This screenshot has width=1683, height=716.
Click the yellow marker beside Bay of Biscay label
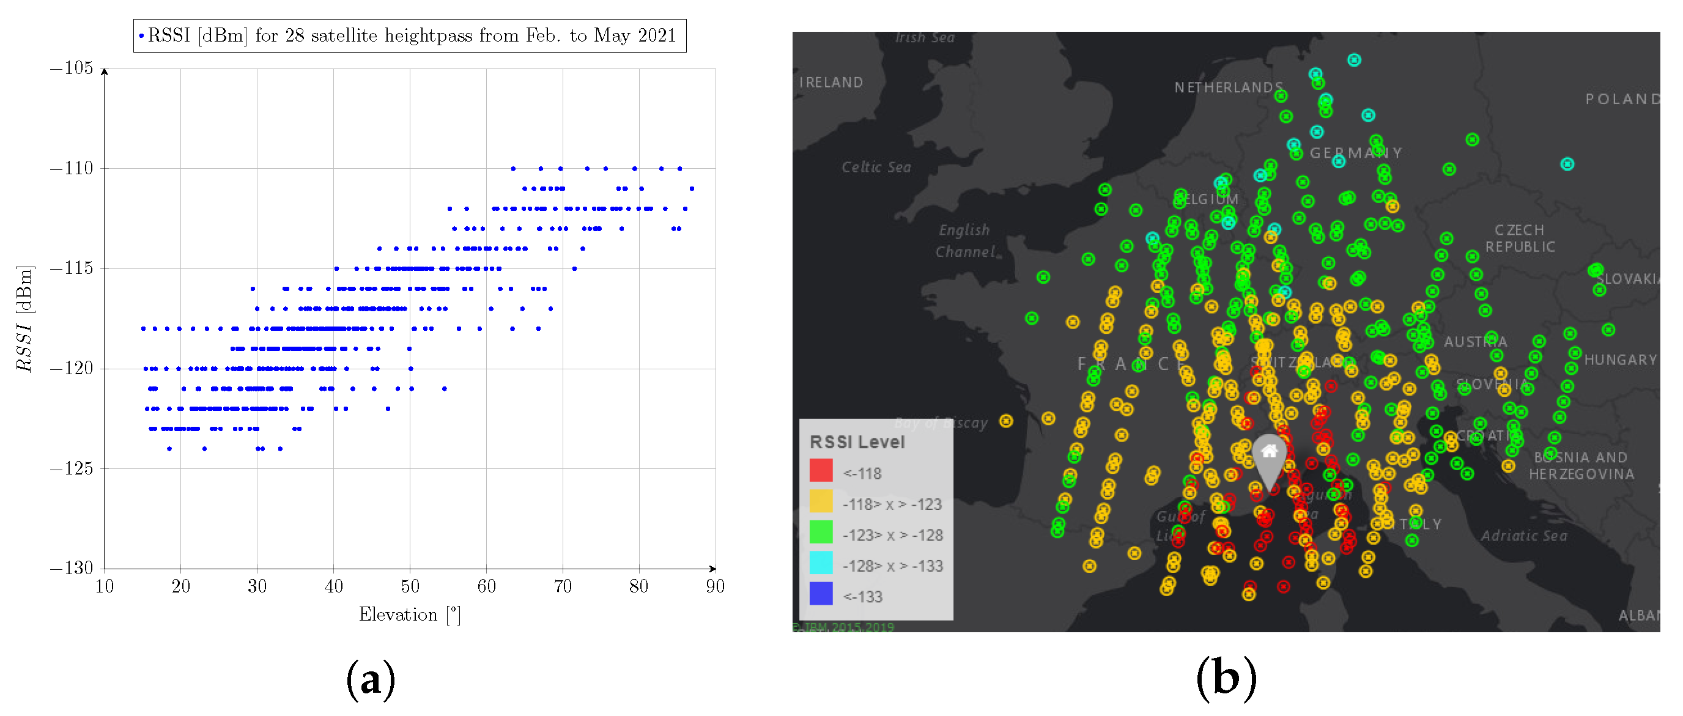[x=1006, y=421]
